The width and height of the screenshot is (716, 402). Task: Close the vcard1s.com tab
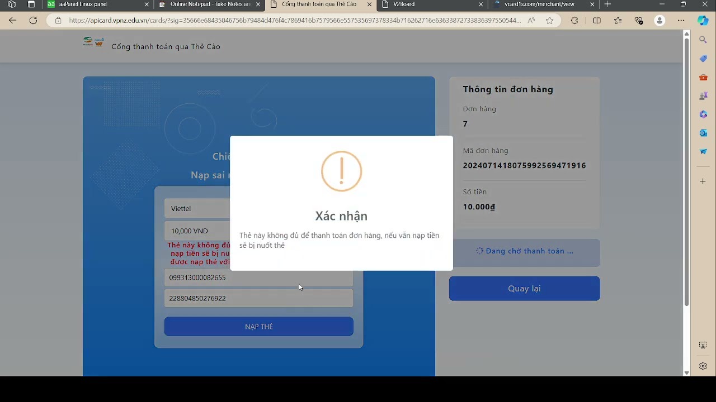(592, 4)
